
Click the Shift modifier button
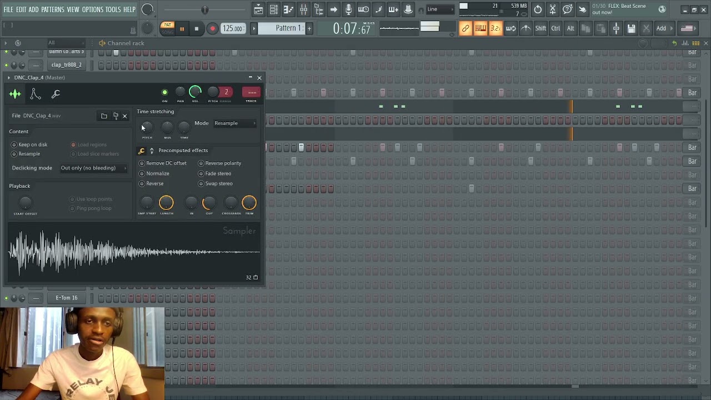540,28
